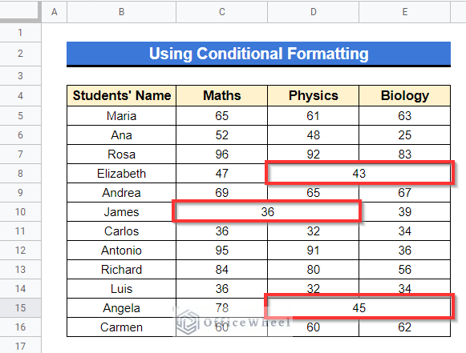Select the 'Using Conditional Formatting' title cell

pos(258,54)
